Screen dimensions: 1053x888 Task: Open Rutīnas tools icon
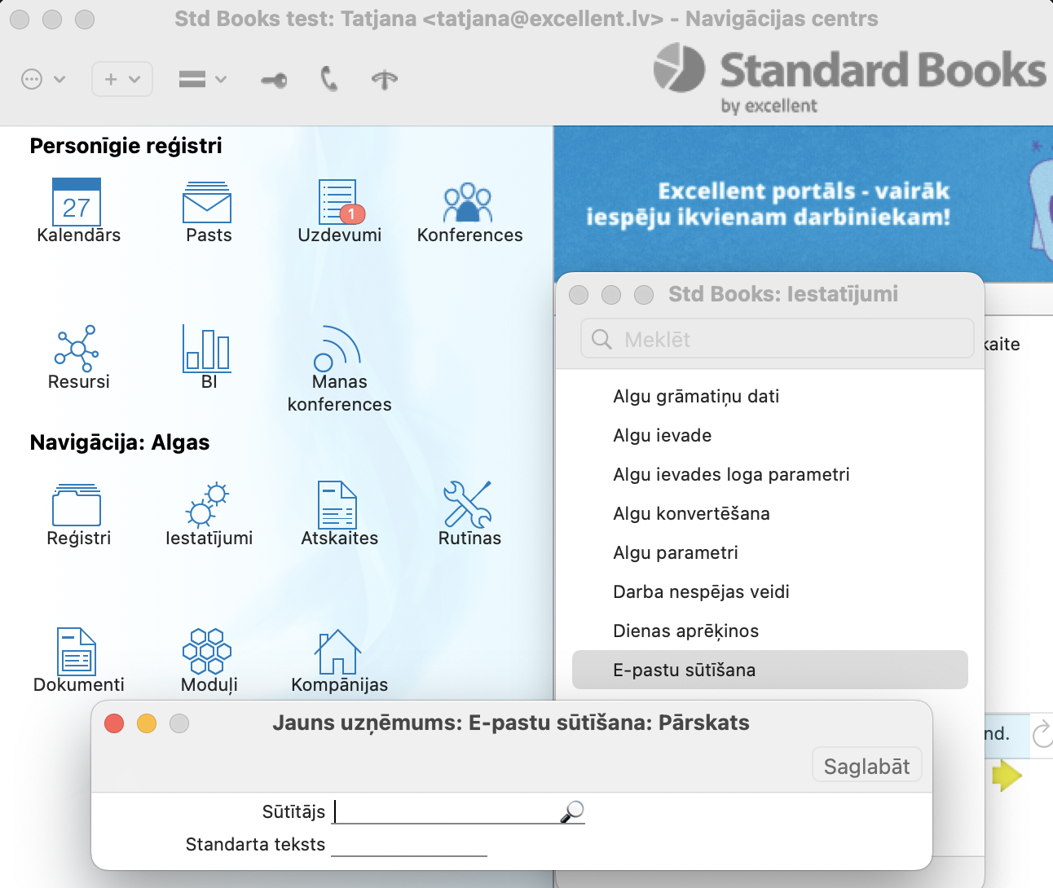click(x=469, y=505)
